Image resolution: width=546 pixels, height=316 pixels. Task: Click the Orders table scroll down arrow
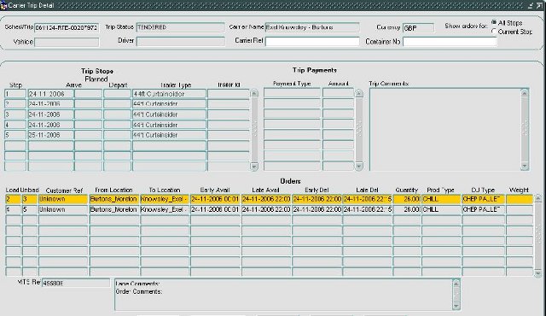(x=538, y=273)
